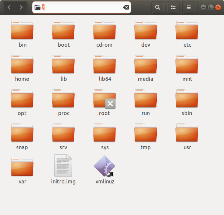The width and height of the screenshot is (224, 215).
Task: Click the folder icon in location bar
Action: pos(38,7)
